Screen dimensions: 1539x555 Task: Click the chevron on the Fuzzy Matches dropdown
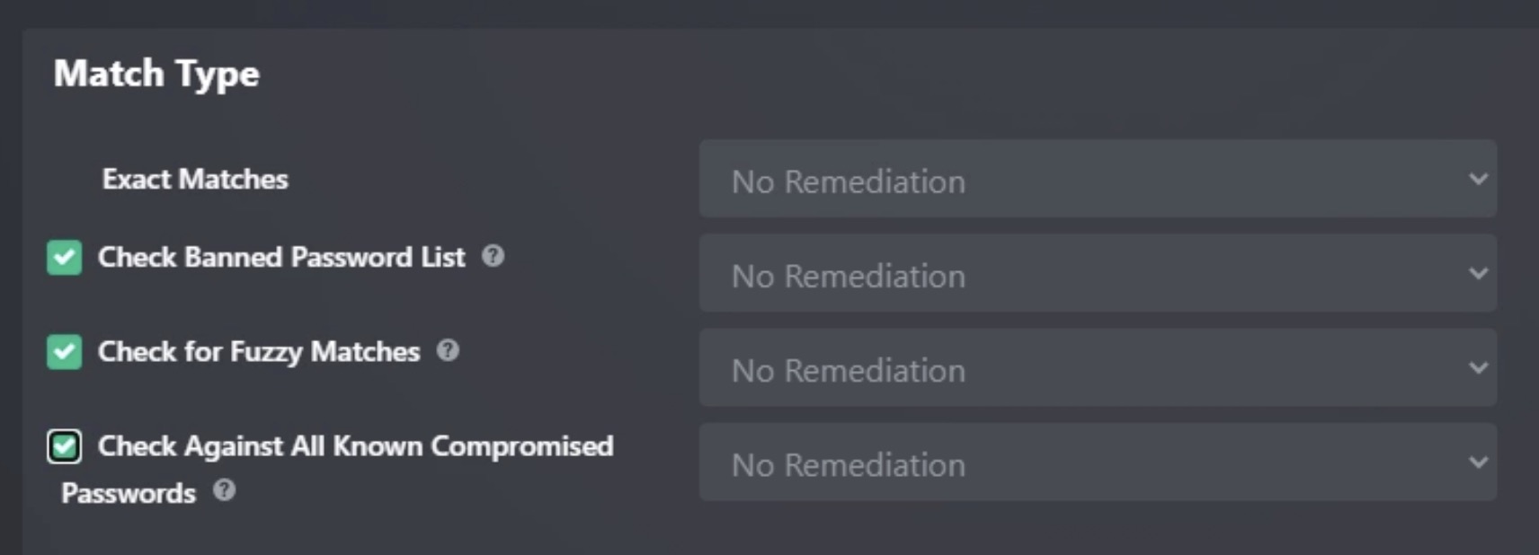pos(1475,367)
